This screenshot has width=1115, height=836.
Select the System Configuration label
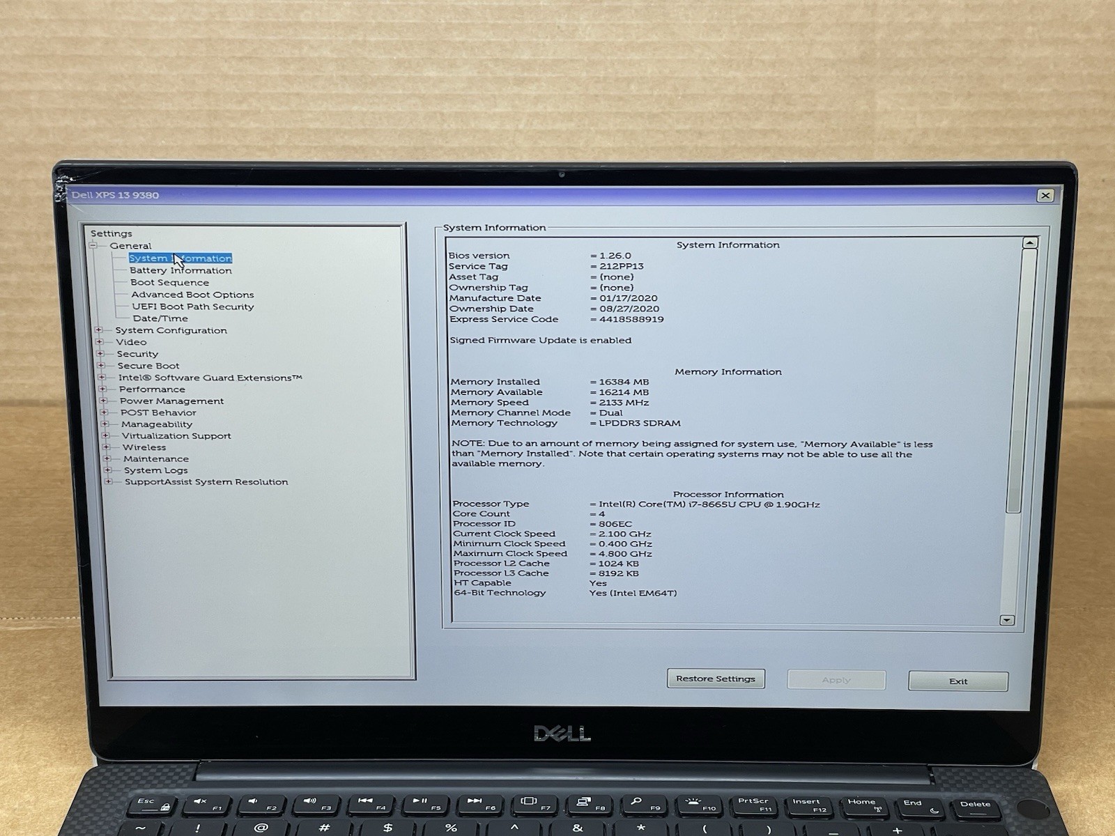[x=171, y=330]
